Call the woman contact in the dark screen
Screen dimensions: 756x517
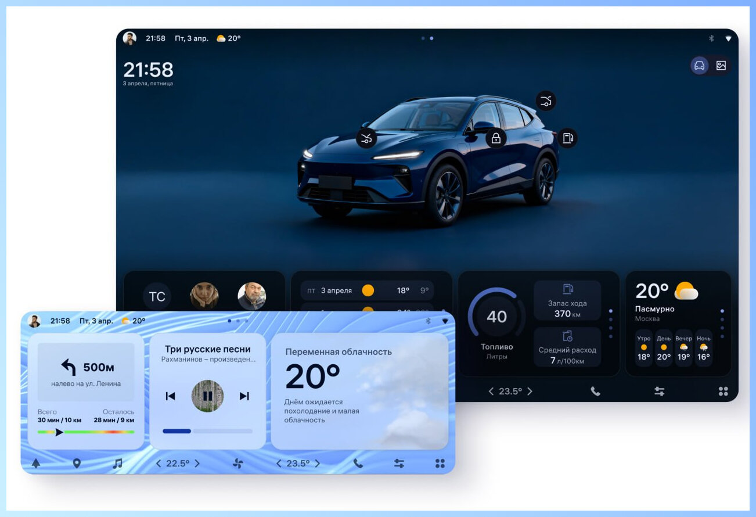point(204,297)
